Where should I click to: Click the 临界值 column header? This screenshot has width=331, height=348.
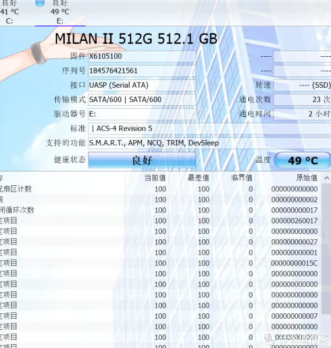(242, 178)
